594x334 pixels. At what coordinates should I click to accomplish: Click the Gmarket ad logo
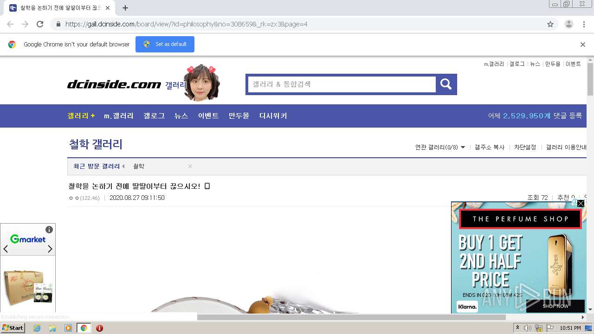28,239
